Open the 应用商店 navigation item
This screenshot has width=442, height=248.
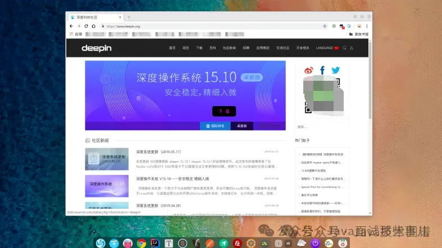(x=262, y=48)
